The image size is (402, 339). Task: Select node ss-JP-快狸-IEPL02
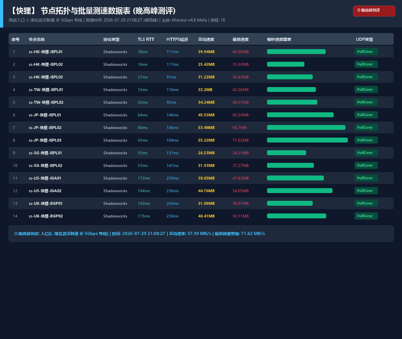pos(45,128)
